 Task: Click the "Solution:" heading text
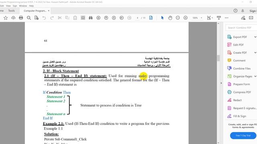click(51, 134)
